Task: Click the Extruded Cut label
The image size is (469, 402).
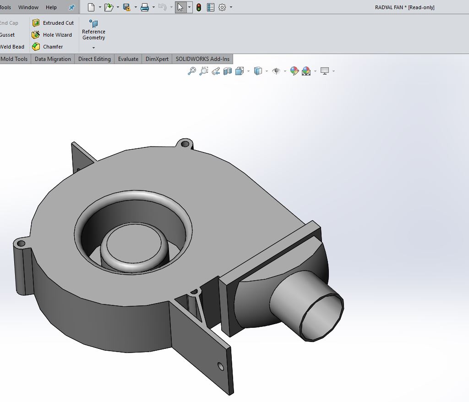Action: [58, 23]
